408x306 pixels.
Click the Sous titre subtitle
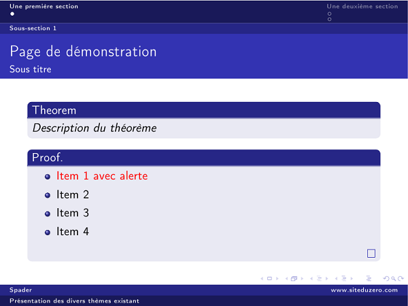[31, 69]
